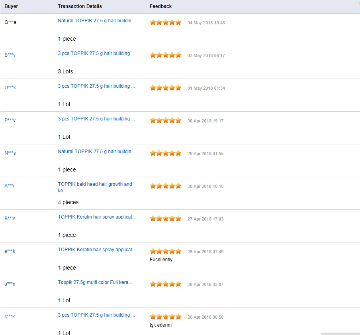Click date 26 Apr 2018 00:50
The height and width of the screenshot is (335, 360).
click(x=205, y=317)
